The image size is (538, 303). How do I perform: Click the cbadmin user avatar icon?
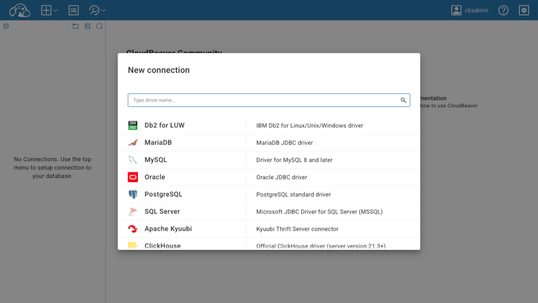tap(456, 10)
